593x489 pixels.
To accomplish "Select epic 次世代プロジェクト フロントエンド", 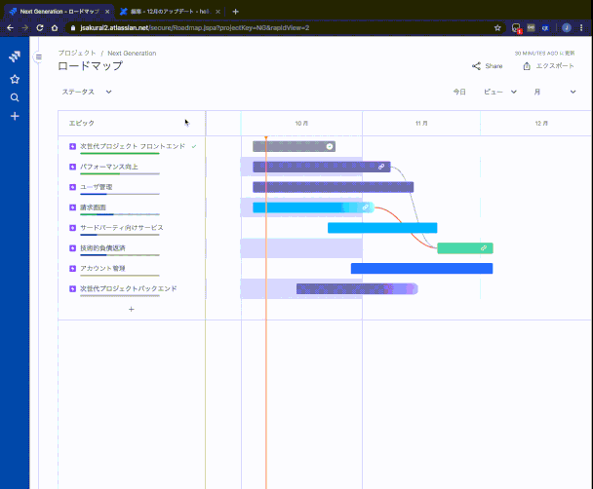I will point(133,146).
